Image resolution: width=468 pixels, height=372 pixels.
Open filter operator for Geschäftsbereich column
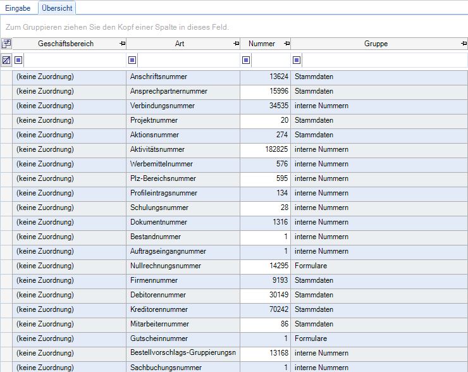pyautogui.click(x=18, y=60)
